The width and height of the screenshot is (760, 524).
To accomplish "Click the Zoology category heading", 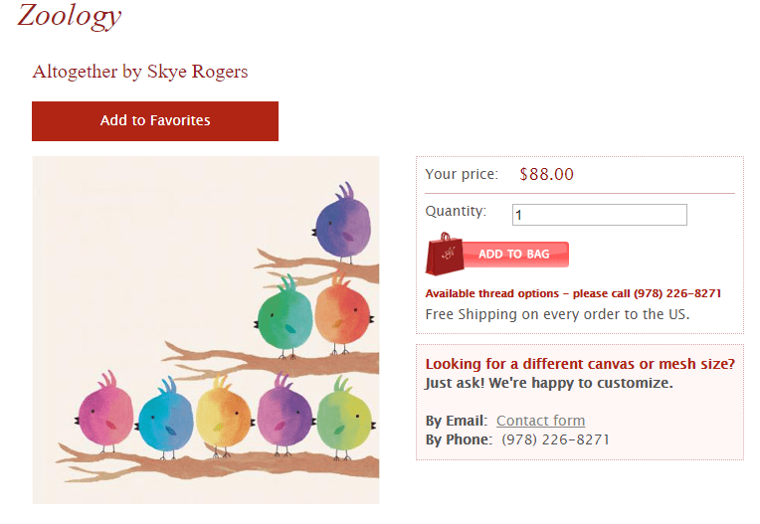I will 70,16.
